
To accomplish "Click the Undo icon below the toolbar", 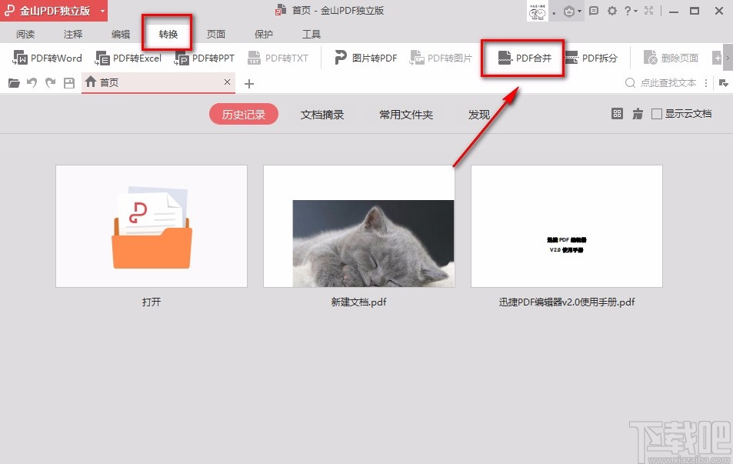I will [x=31, y=82].
